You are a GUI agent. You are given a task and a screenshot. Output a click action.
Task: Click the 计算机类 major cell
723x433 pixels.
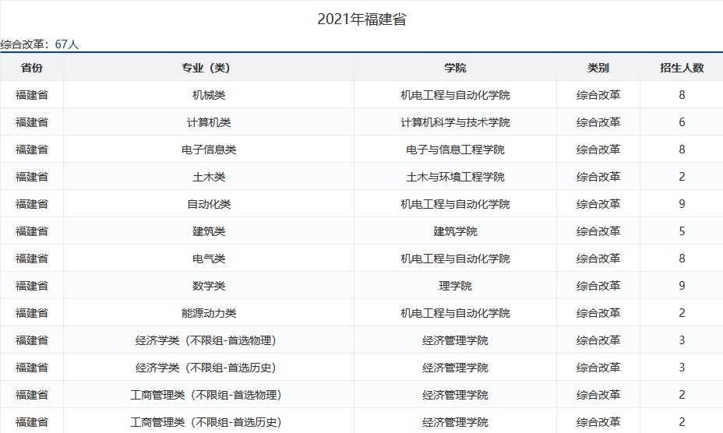click(x=209, y=122)
